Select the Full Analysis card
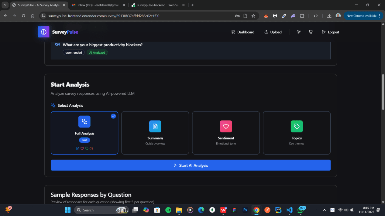 84,133
